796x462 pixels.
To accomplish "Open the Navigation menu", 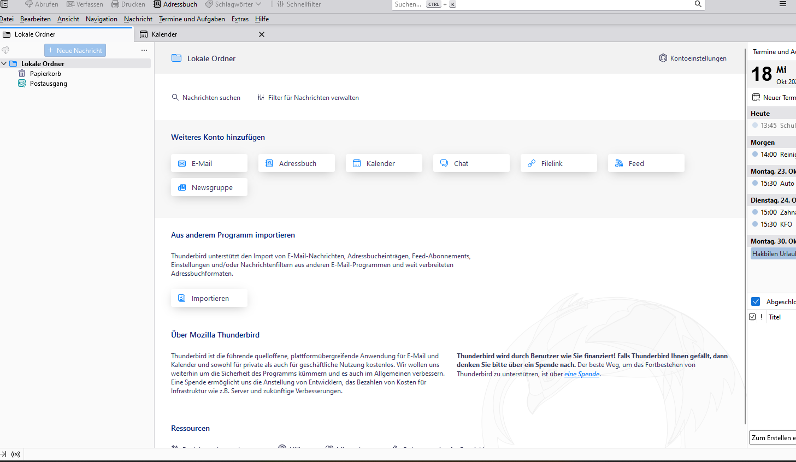I will point(102,19).
